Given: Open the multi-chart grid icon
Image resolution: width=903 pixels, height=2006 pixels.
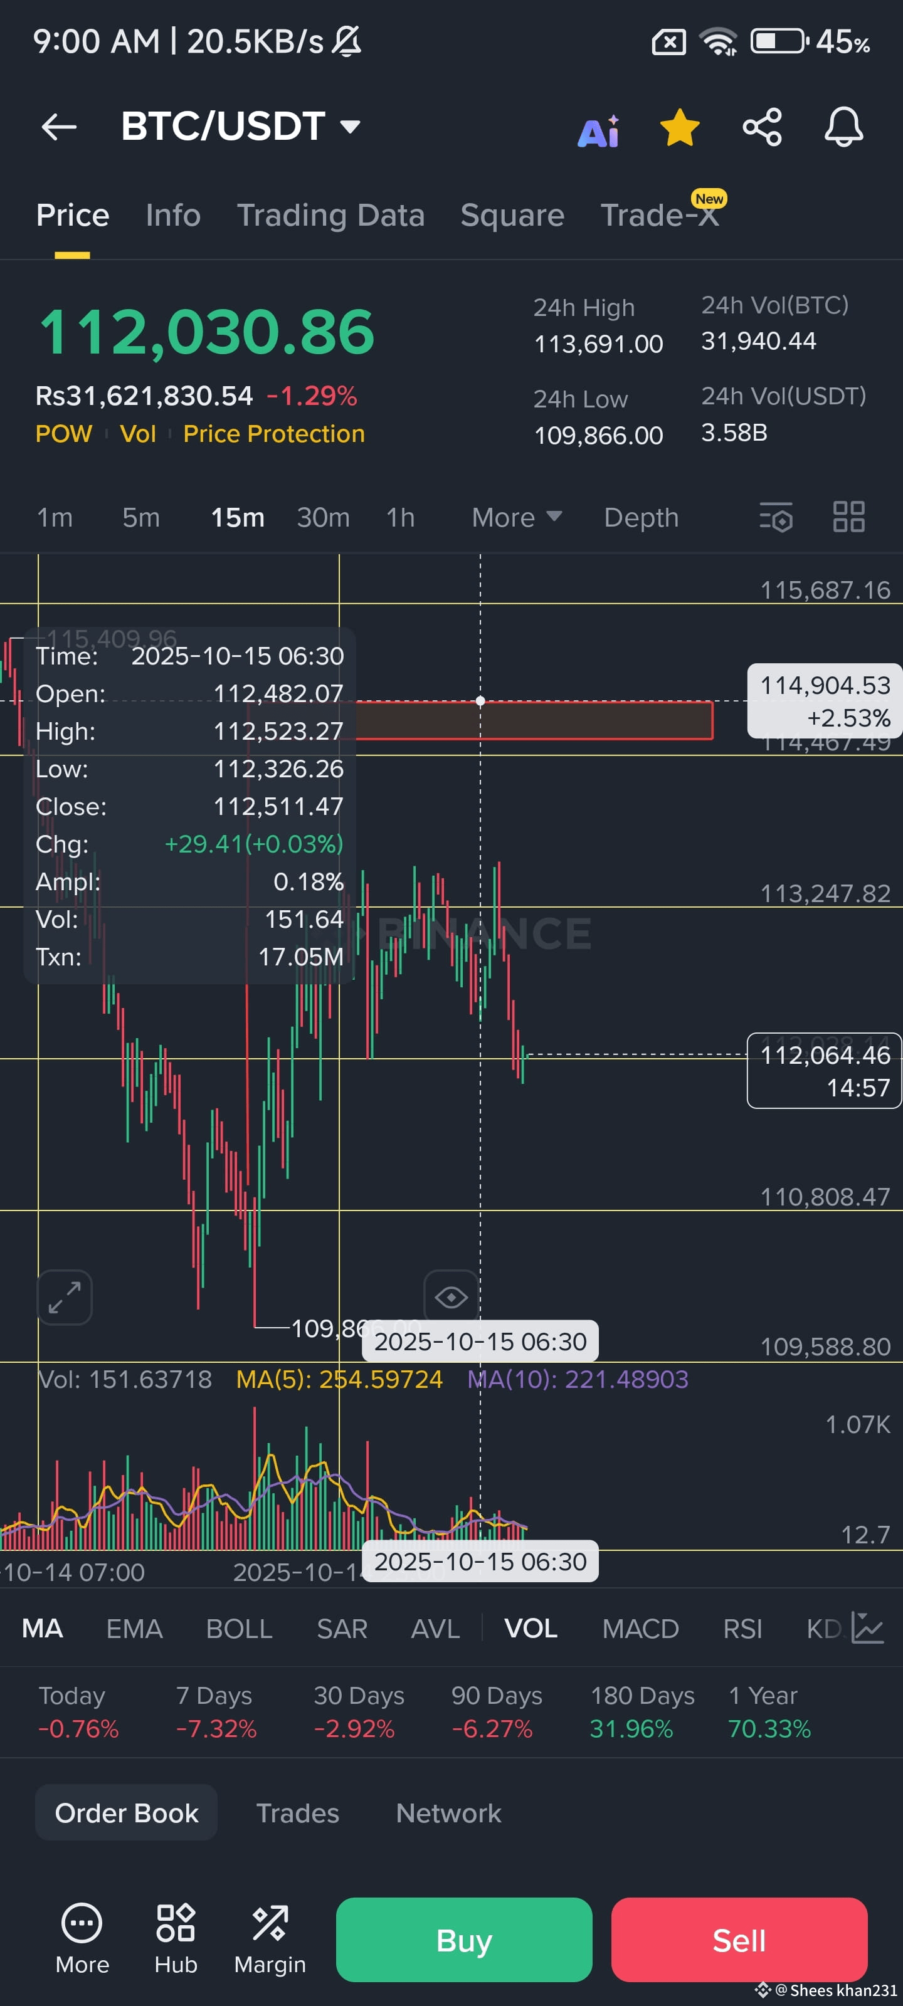Looking at the screenshot, I should click(x=848, y=517).
